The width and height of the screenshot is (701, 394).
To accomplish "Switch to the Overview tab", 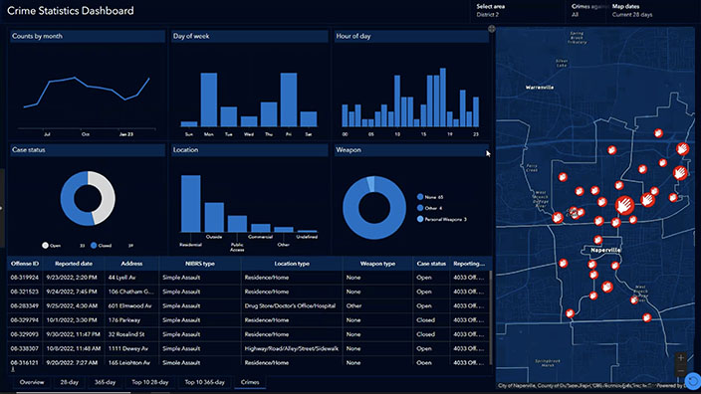I will (32, 382).
